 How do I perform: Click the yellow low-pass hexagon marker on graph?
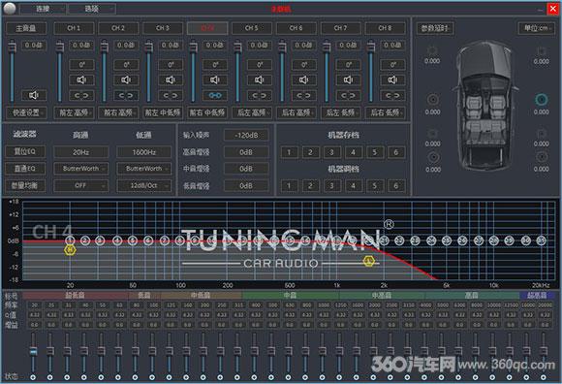(x=369, y=261)
